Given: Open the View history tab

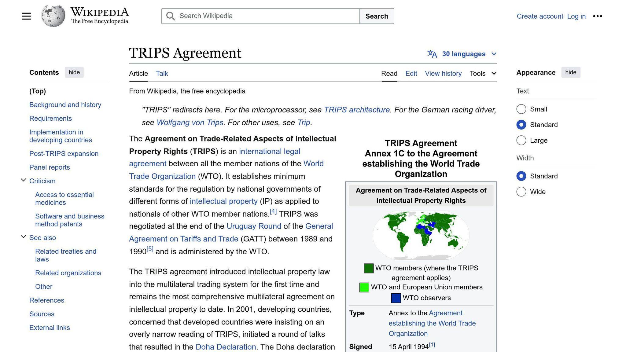Looking at the screenshot, I should point(443,73).
